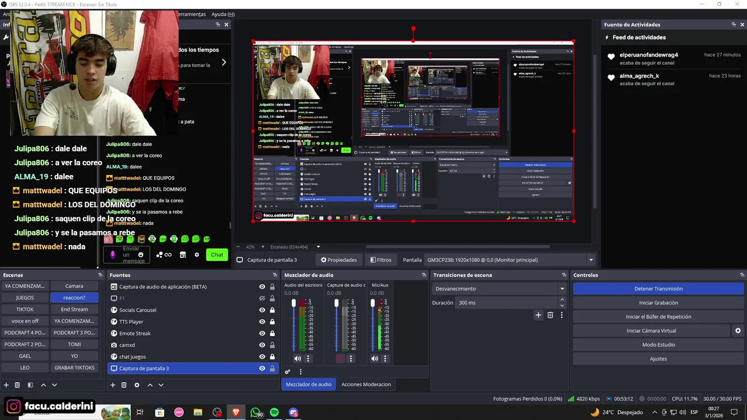Image resolution: width=747 pixels, height=420 pixels.
Task: Open advanced audio properties gears icon
Action: (288, 372)
